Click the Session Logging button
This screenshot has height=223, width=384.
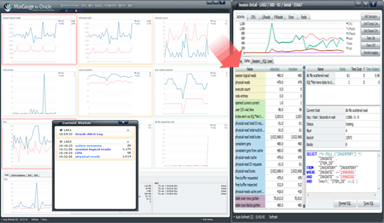(371, 52)
